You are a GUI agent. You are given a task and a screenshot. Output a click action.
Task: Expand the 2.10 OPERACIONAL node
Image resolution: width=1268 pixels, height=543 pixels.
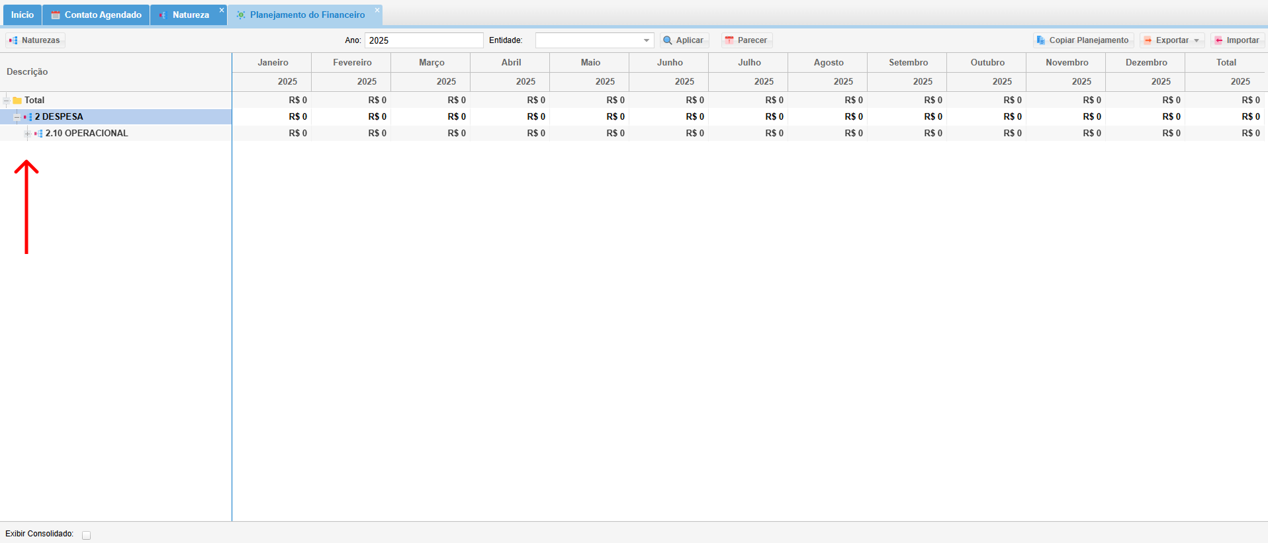pyautogui.click(x=28, y=134)
